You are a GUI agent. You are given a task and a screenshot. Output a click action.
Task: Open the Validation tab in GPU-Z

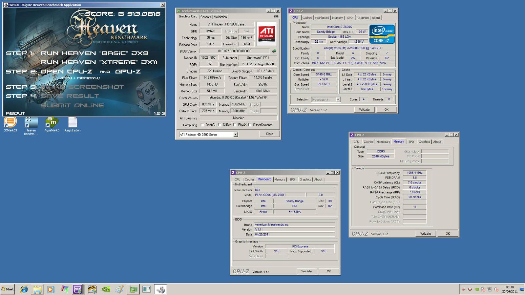pos(220,17)
